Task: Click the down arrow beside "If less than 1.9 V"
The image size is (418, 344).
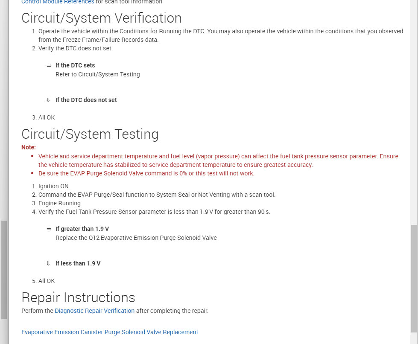Action: coord(49,263)
